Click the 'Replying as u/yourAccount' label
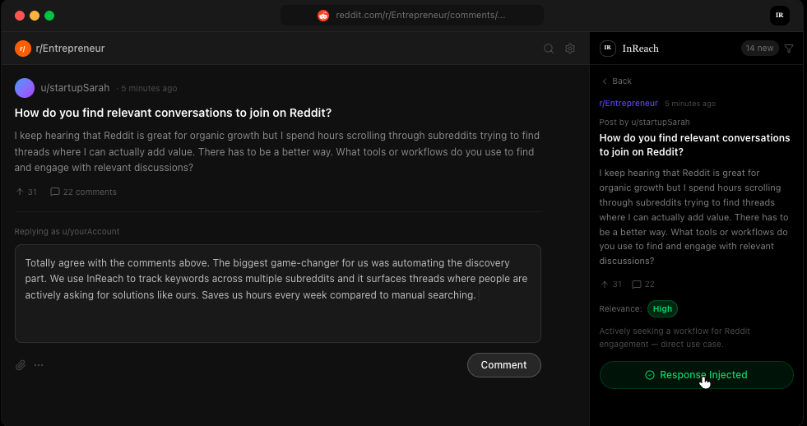The image size is (807, 426). pyautogui.click(x=67, y=232)
